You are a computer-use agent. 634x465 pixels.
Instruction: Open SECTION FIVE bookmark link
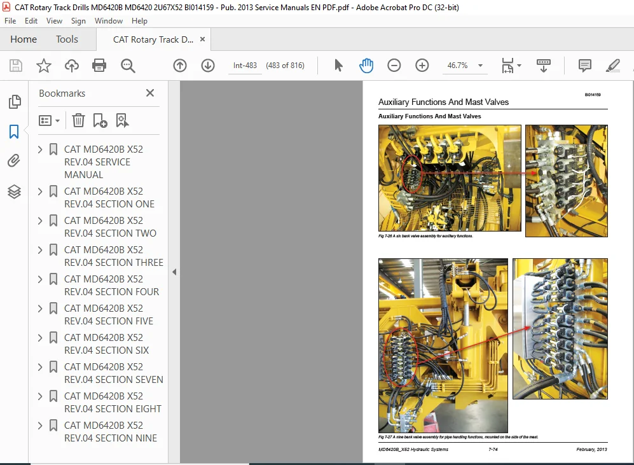[x=109, y=315]
